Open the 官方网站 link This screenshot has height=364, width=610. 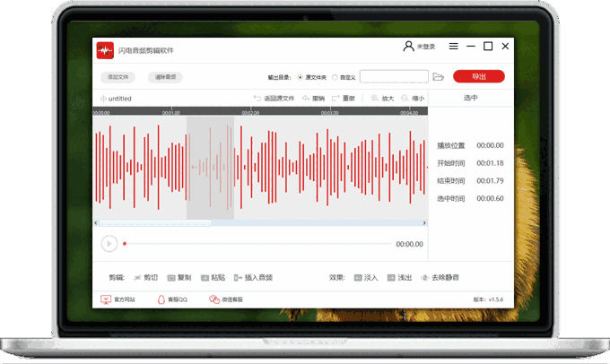(118, 299)
